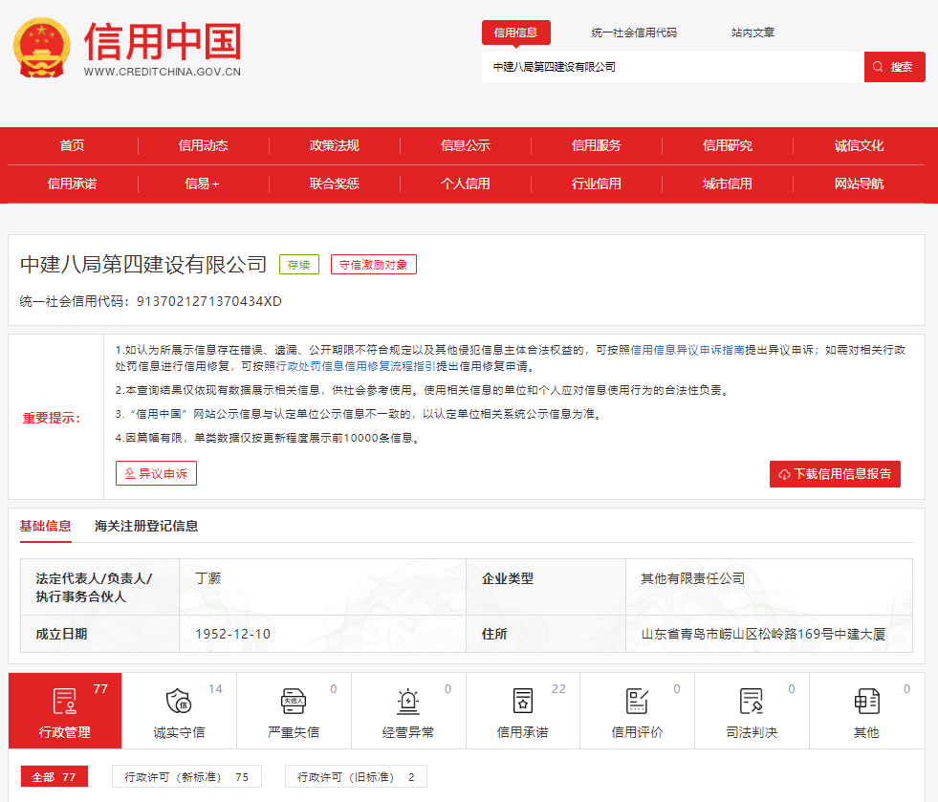Click company type 其他有限责任公司
This screenshot has width=938, height=802.
(x=692, y=578)
